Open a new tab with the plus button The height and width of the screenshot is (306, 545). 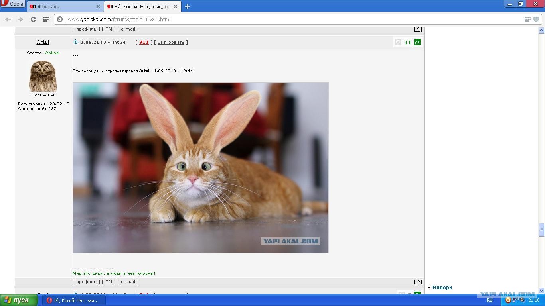tap(187, 6)
